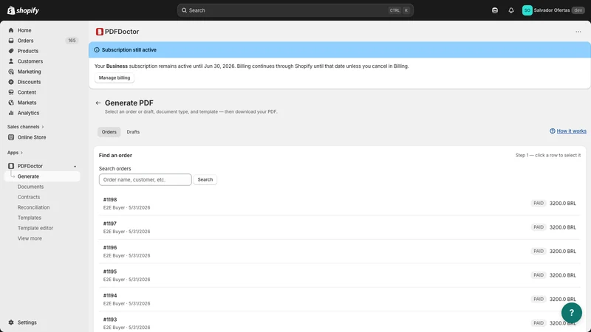Click the SO account avatar
The image size is (591, 332).
(527, 10)
